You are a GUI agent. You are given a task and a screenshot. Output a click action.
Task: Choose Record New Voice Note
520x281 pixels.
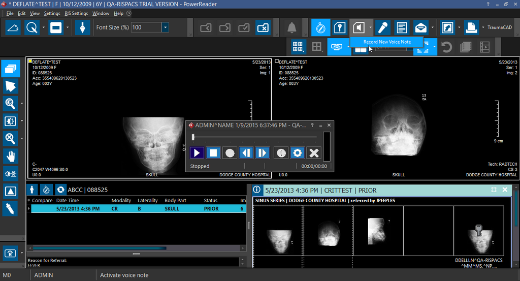(x=387, y=42)
